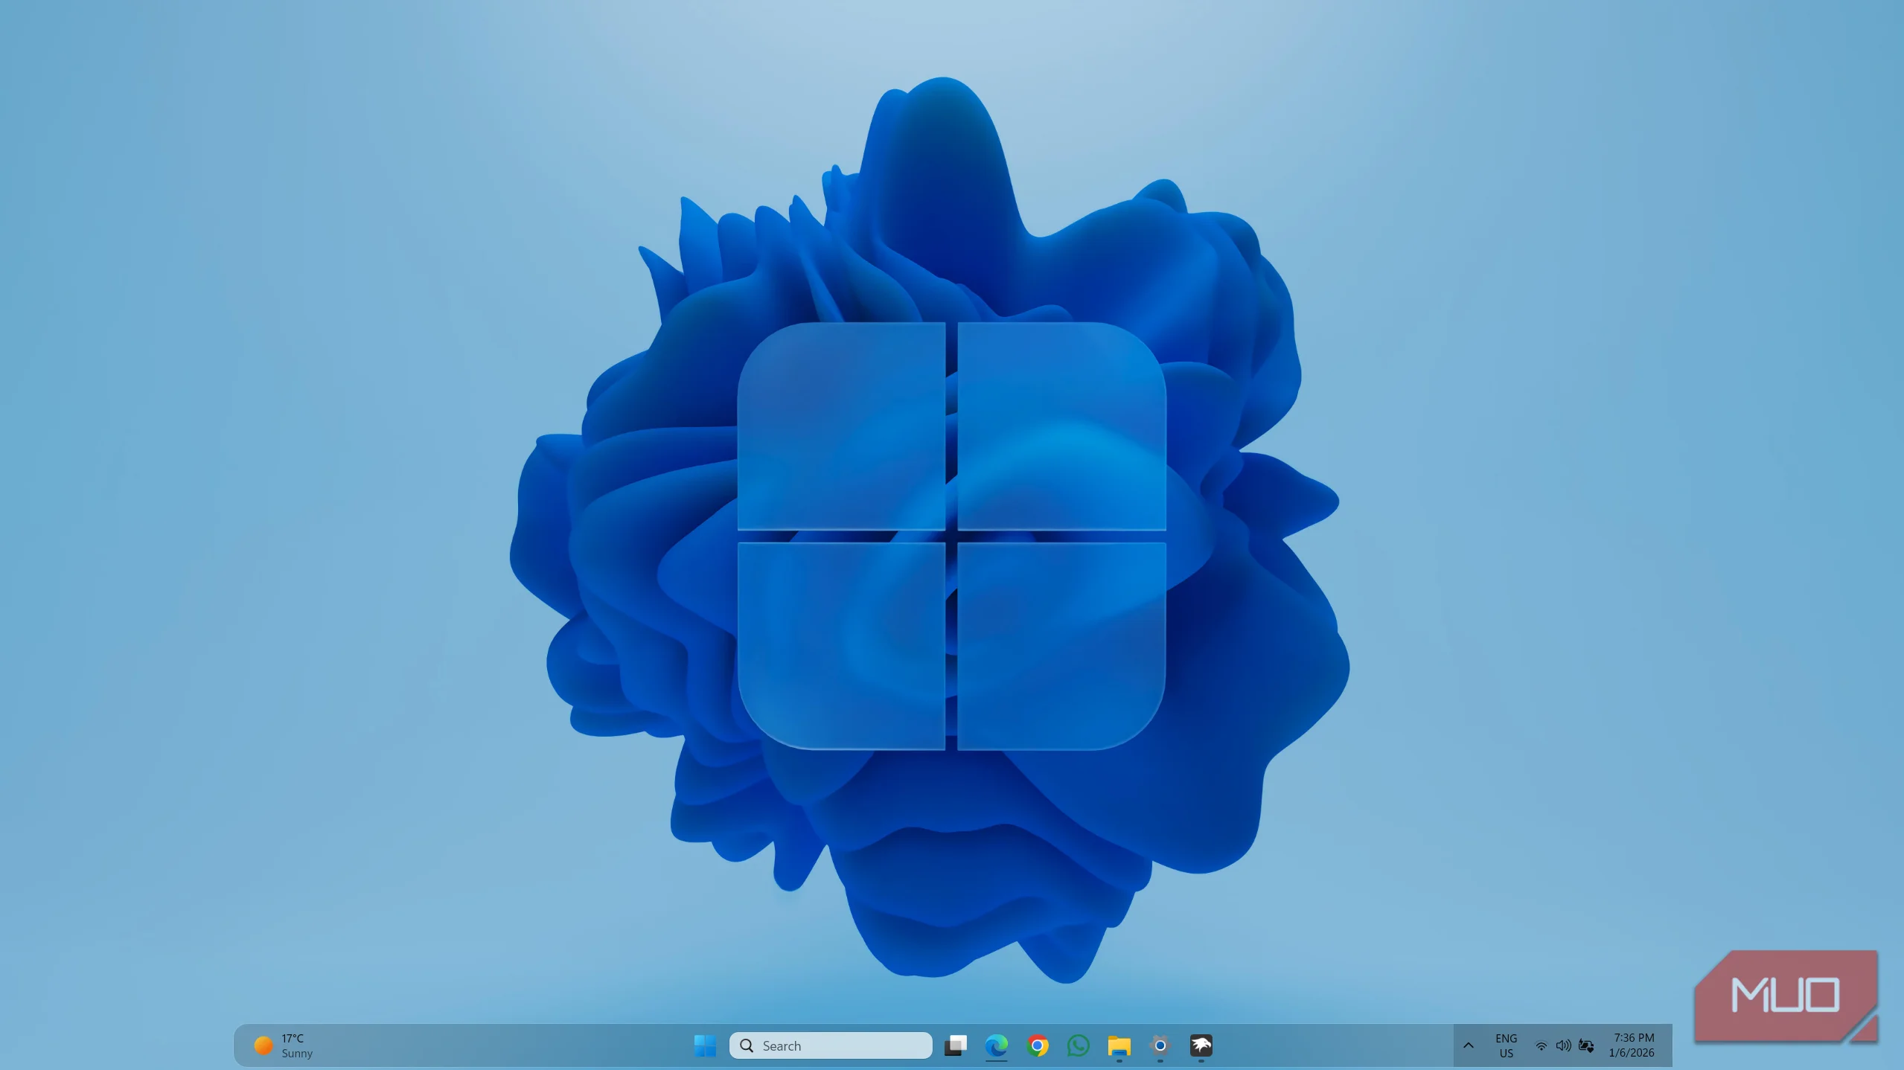Click the Wi-Fi status icon in system tray

(1542, 1045)
